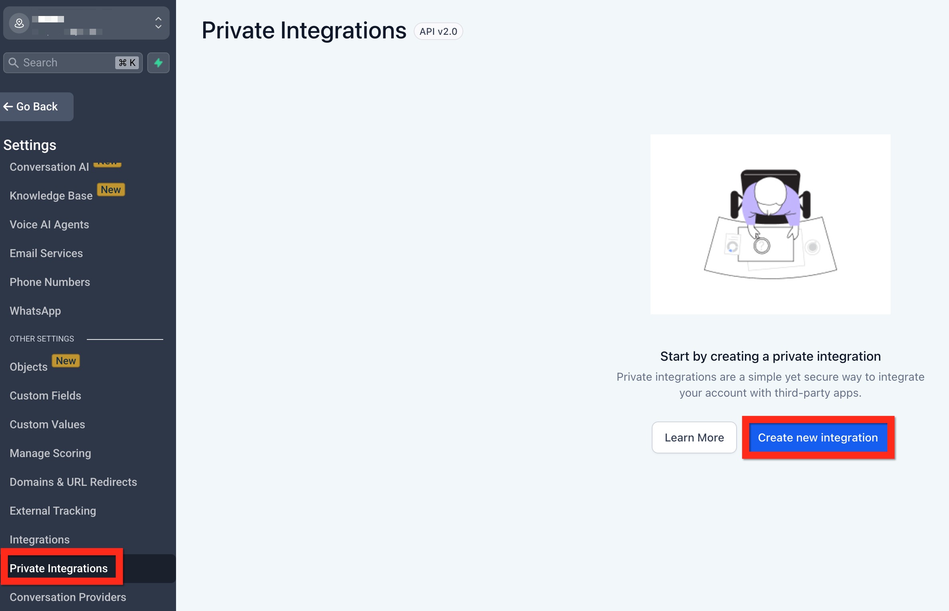
Task: Expand the account switcher chevrons
Action: [158, 23]
